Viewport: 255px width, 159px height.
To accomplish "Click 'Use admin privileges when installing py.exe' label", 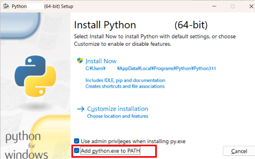I will click(x=133, y=141).
